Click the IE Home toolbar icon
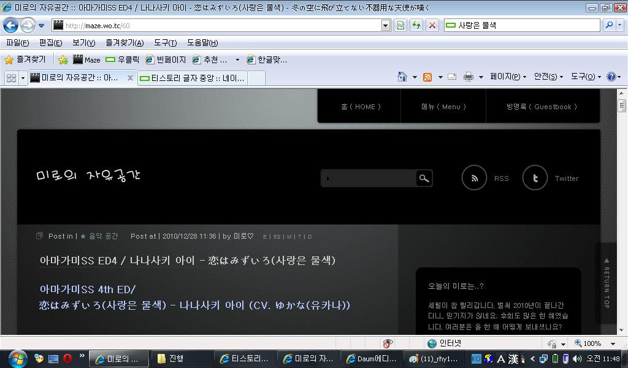Image resolution: width=628 pixels, height=368 pixels. [402, 77]
